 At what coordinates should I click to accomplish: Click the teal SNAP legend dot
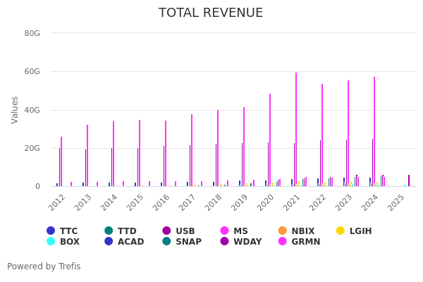tap(167, 241)
